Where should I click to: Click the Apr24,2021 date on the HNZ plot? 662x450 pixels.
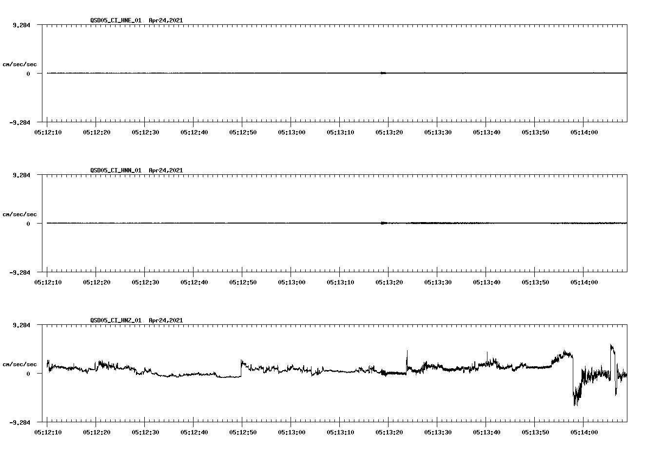click(165, 320)
